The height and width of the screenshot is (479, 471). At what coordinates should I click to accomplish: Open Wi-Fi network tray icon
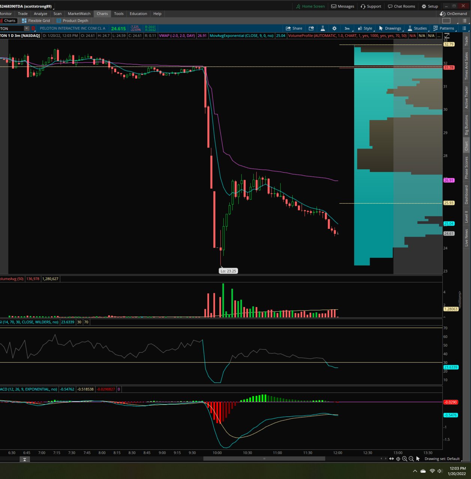tap(432, 471)
